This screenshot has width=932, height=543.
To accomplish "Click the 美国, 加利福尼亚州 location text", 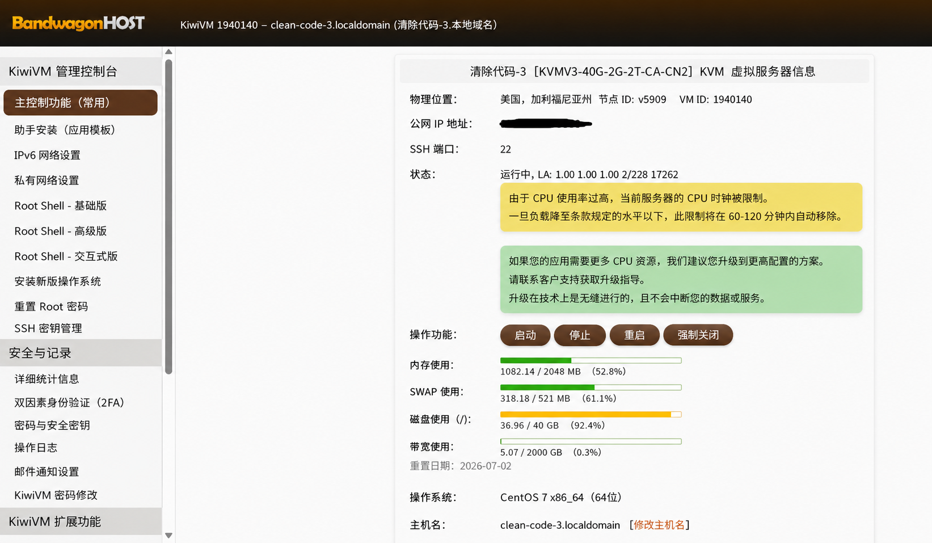I will point(546,99).
